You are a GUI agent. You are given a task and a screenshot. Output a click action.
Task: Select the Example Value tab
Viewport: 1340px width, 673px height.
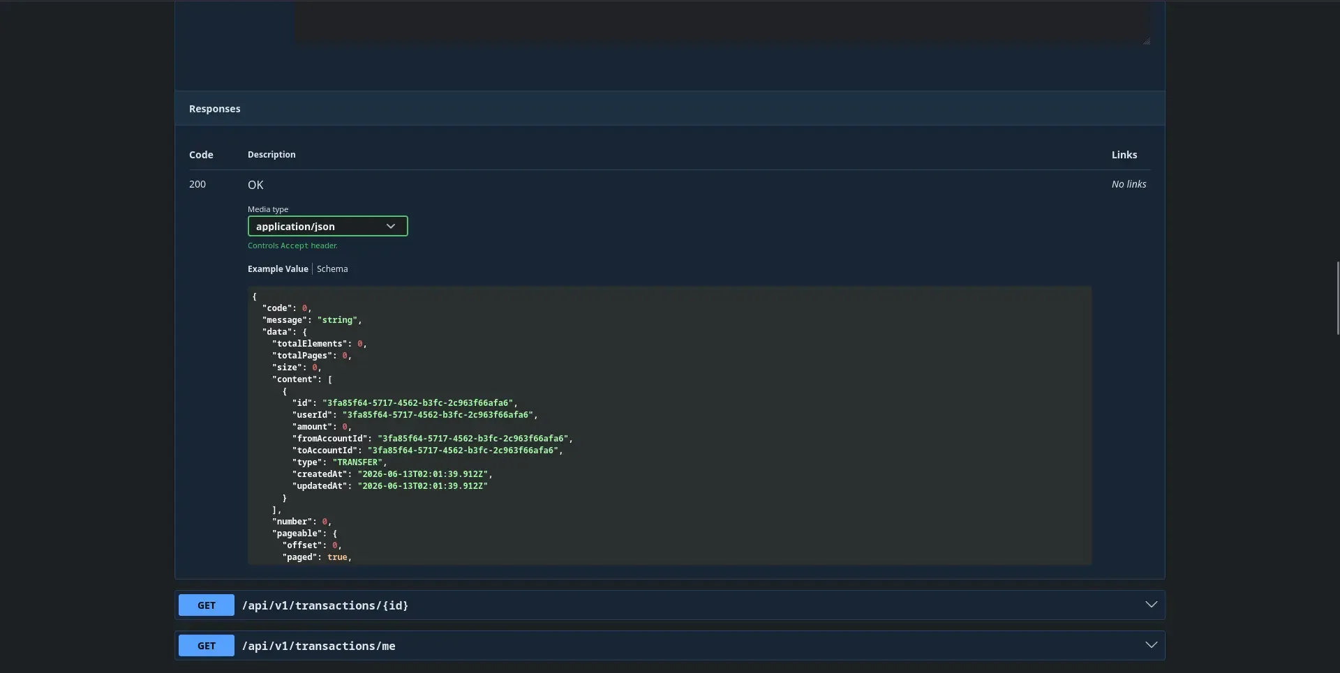pos(278,269)
